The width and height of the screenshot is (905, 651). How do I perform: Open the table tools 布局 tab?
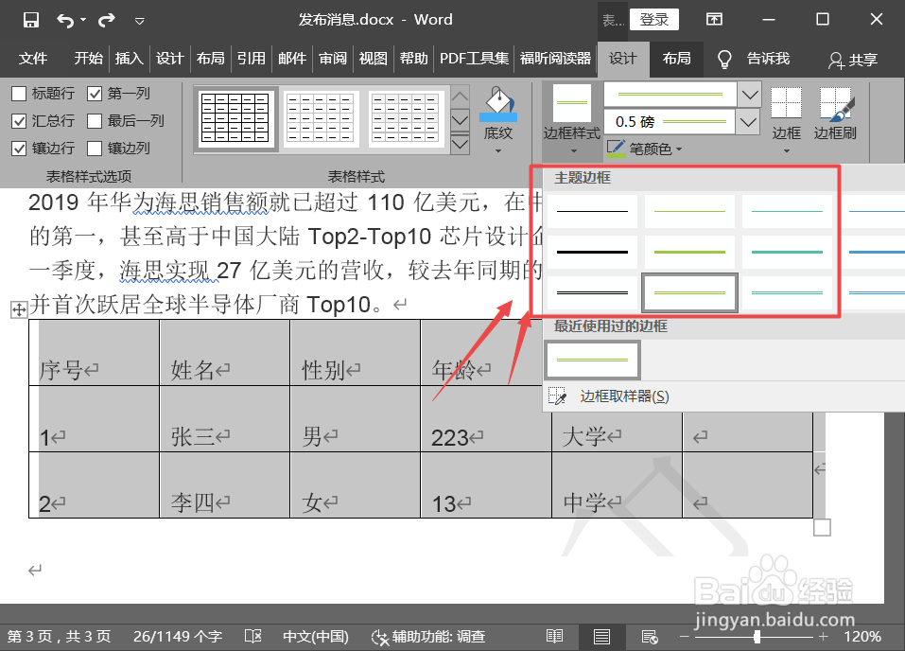click(x=676, y=59)
